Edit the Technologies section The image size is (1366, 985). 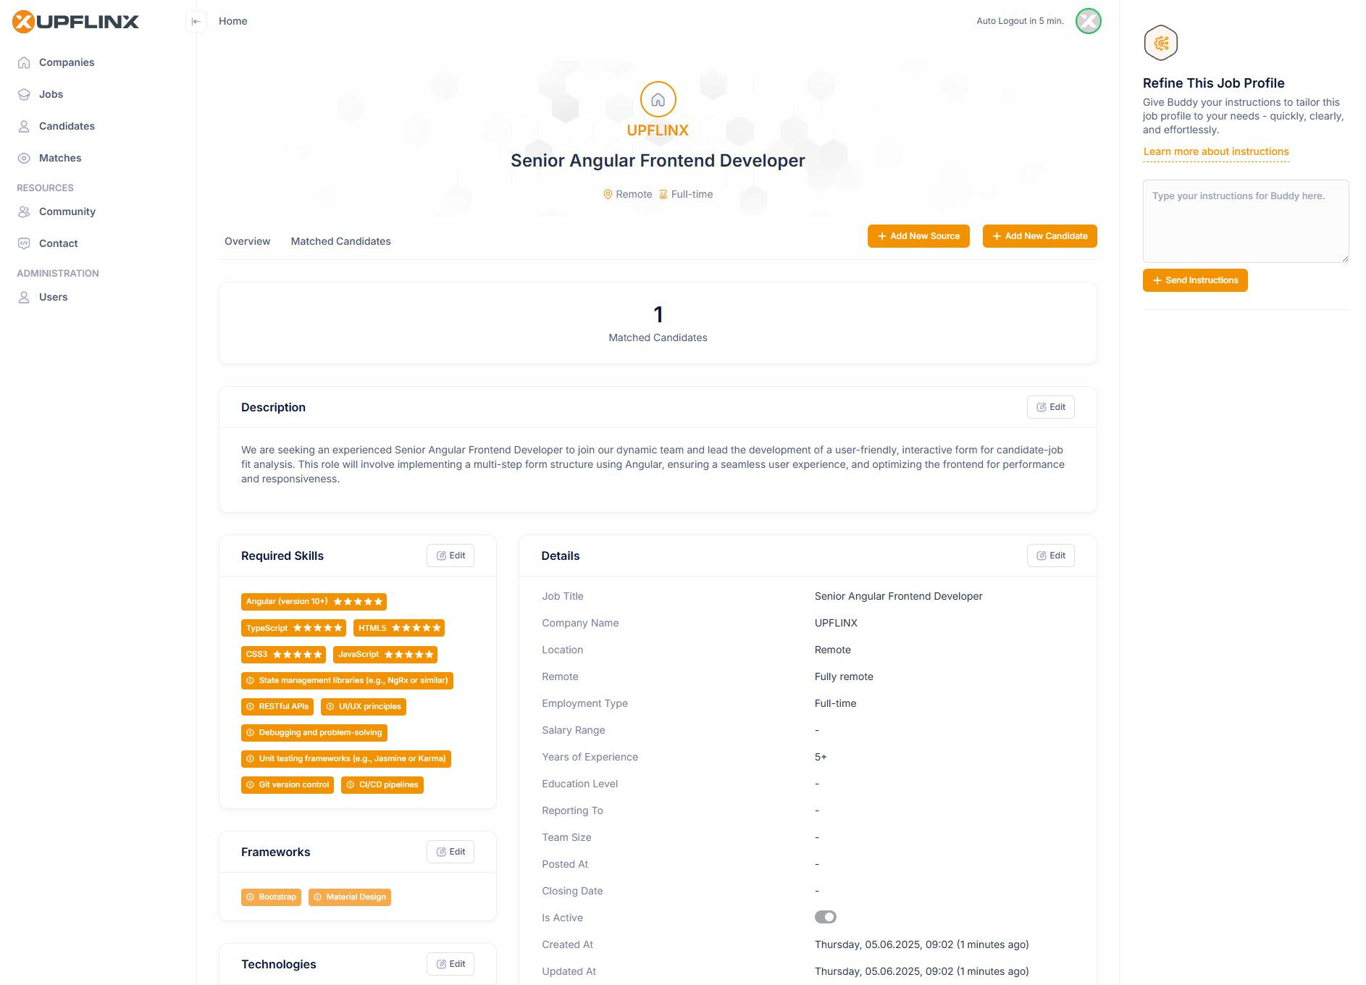[x=451, y=964]
